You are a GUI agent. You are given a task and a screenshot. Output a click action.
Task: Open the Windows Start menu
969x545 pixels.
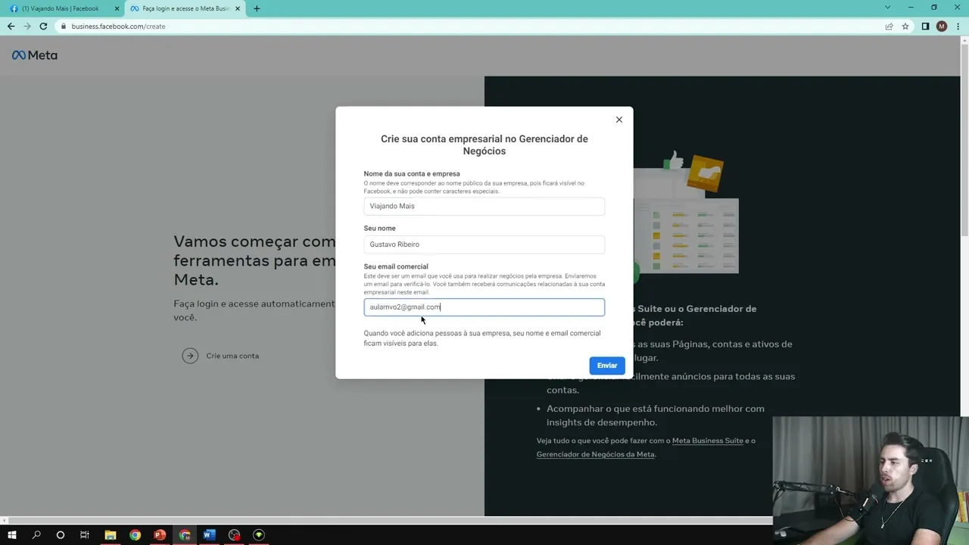click(12, 535)
